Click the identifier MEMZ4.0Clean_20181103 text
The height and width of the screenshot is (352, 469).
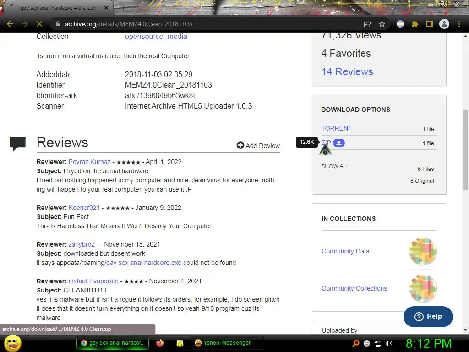[169, 85]
